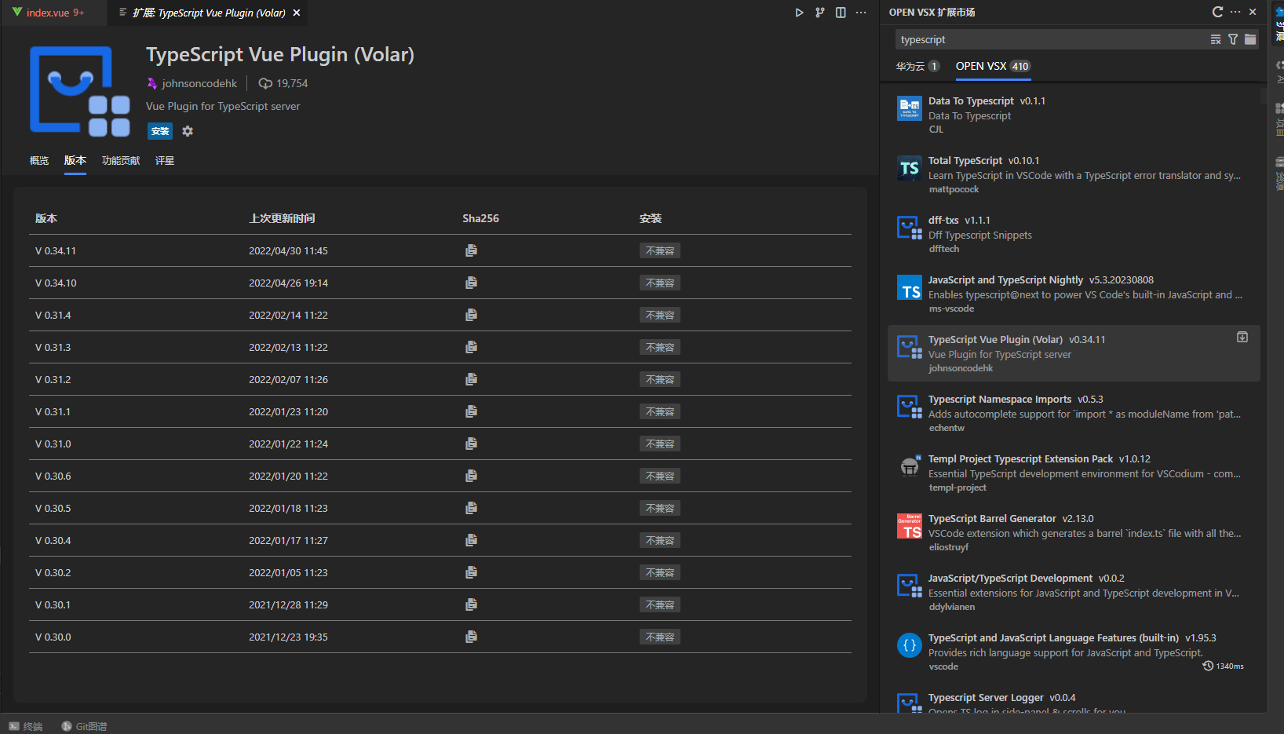
Task: Open the 终端 terminal panel
Action: point(26,726)
